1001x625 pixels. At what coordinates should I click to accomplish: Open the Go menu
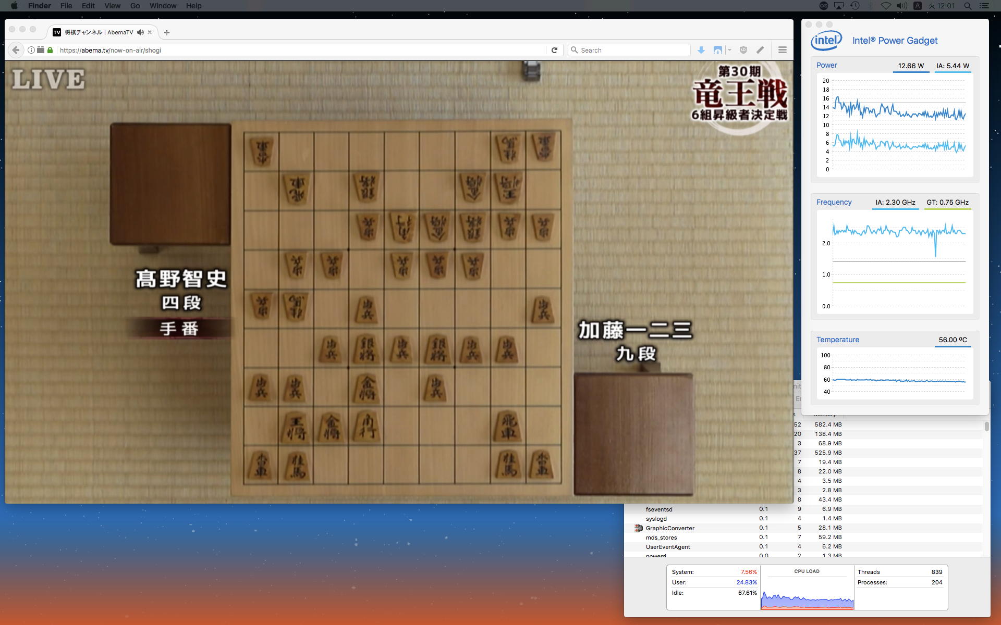(x=135, y=6)
